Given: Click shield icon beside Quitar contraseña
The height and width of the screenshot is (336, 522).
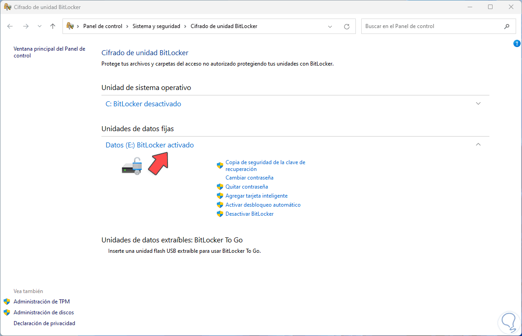Looking at the screenshot, I should (220, 187).
